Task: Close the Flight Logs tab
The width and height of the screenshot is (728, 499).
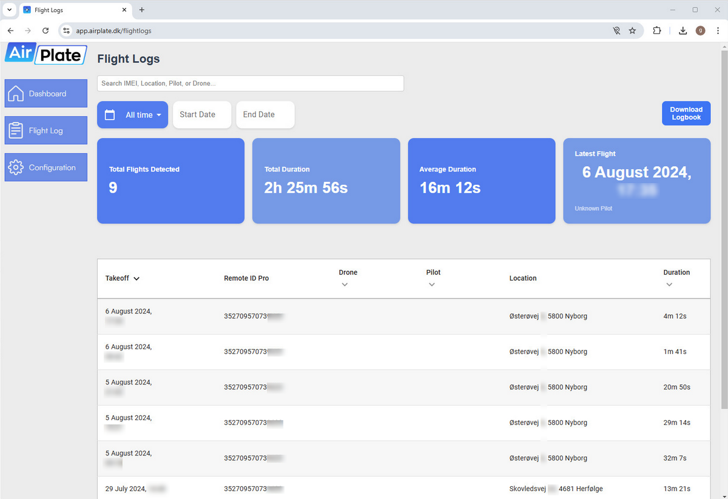Action: coord(124,10)
